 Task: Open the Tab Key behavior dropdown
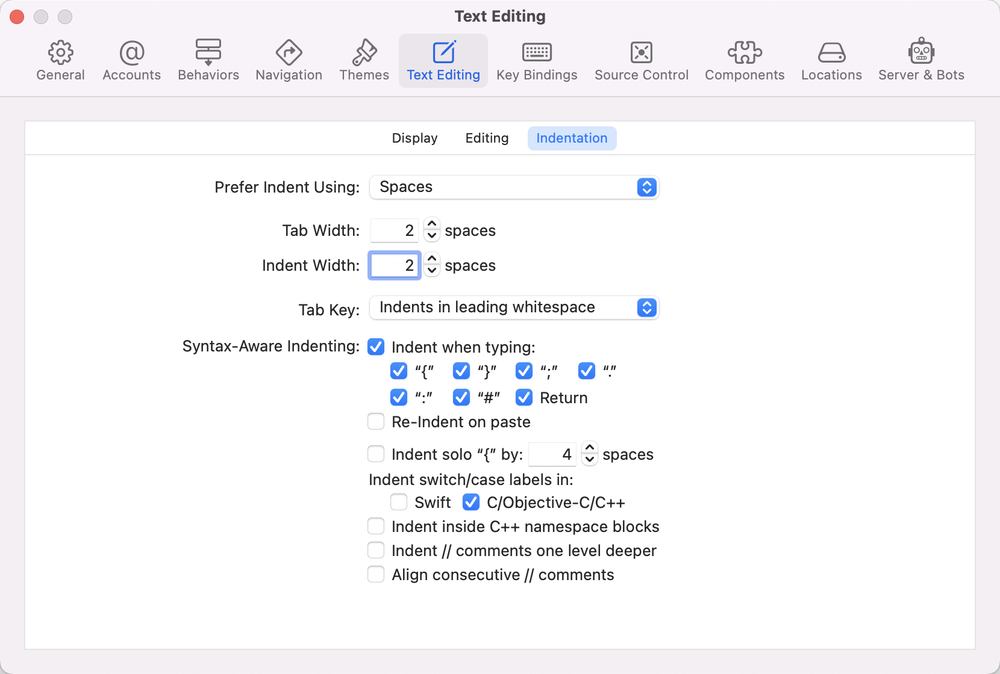click(514, 308)
